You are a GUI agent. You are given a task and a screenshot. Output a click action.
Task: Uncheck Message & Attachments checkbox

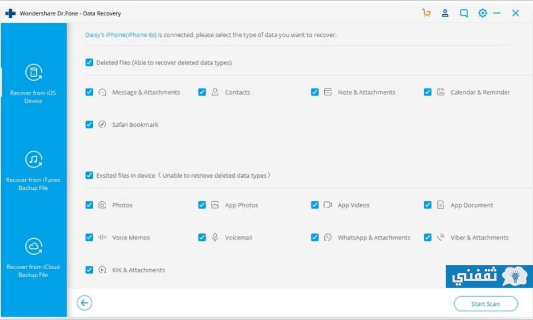point(89,92)
